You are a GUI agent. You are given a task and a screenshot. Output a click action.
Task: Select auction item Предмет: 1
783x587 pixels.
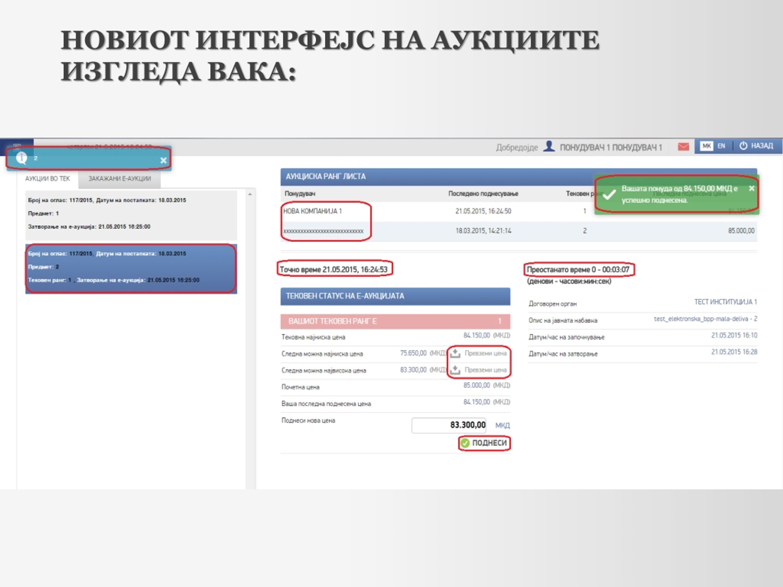click(x=131, y=215)
